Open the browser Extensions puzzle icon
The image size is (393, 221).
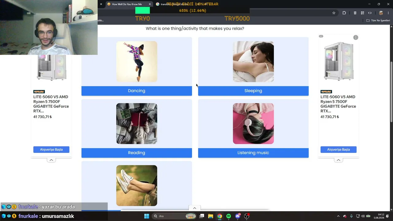tap(344, 13)
